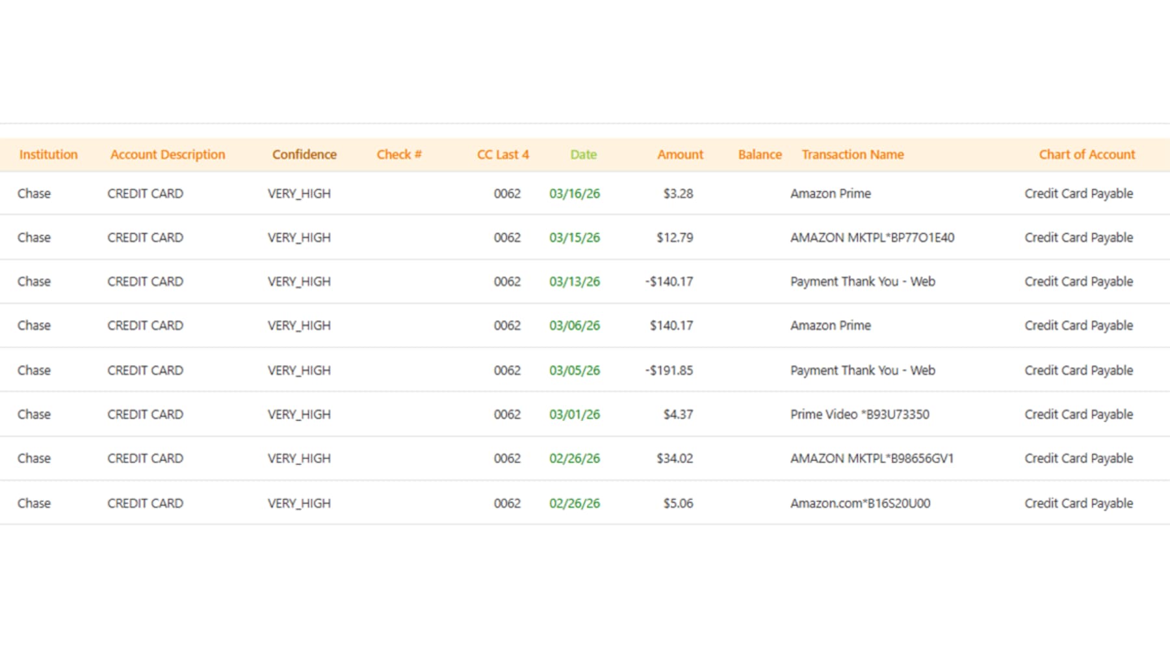The image size is (1170, 658).
Task: Click the Amount column header
Action: [x=680, y=155]
